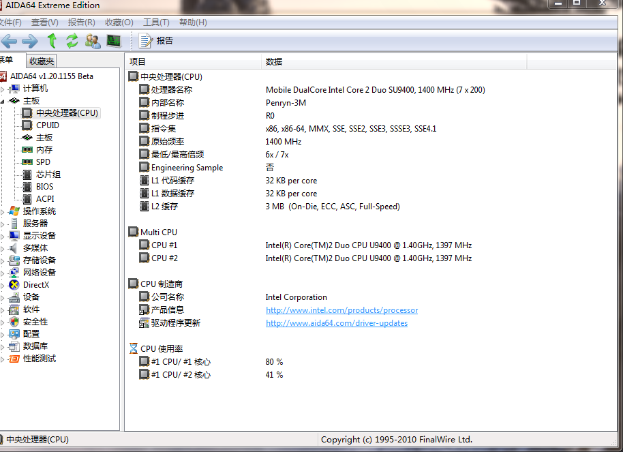The height and width of the screenshot is (452, 623).
Task: Expand the 操作系统 tree node
Action: [2, 212]
